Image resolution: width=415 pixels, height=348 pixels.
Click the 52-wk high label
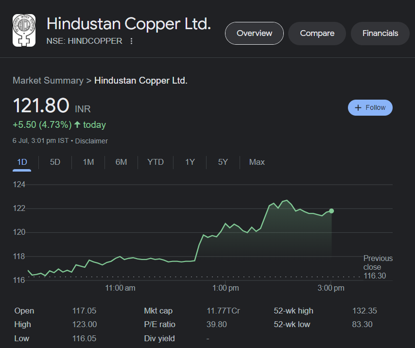pyautogui.click(x=293, y=311)
